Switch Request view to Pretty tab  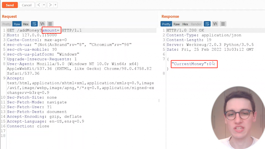7,24
